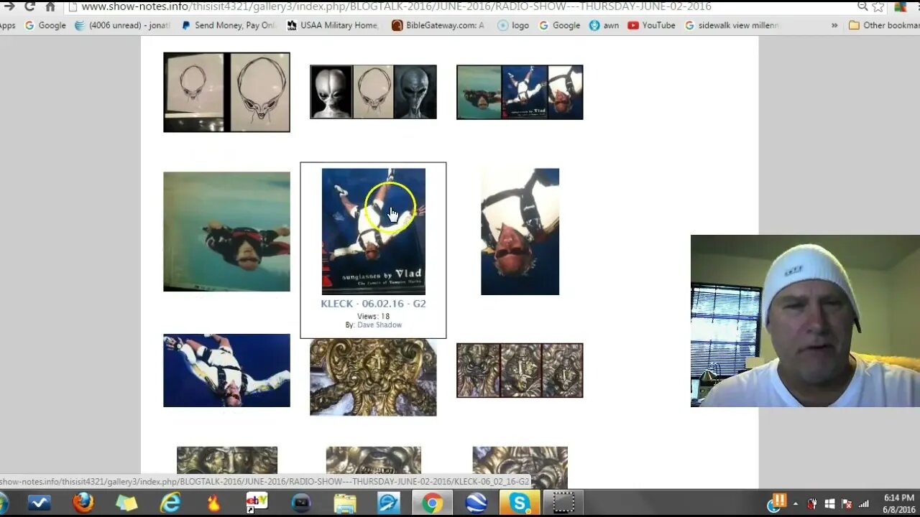920x517 pixels.
Task: Show hidden system tray icons arrow
Action: click(x=796, y=504)
